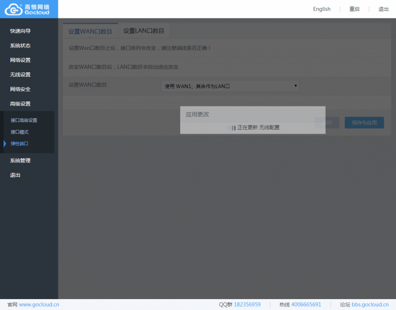Click the 保存&应用 button
This screenshot has width=396, height=310.
click(x=364, y=123)
